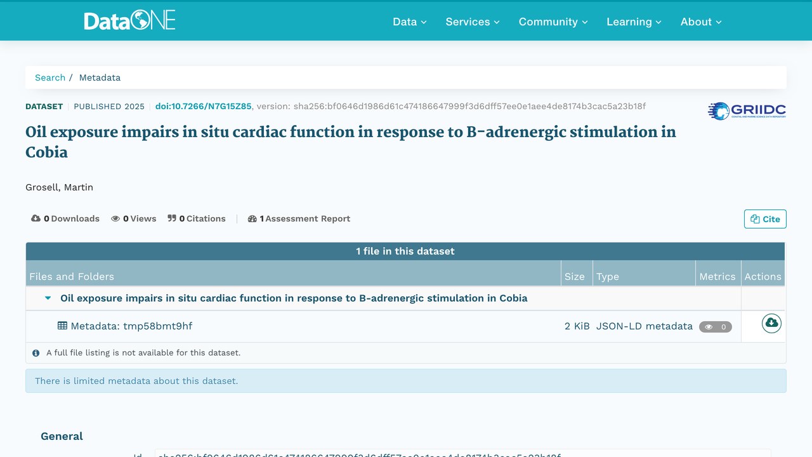Go to Search breadcrumb link
The width and height of the screenshot is (812, 457).
(x=50, y=77)
